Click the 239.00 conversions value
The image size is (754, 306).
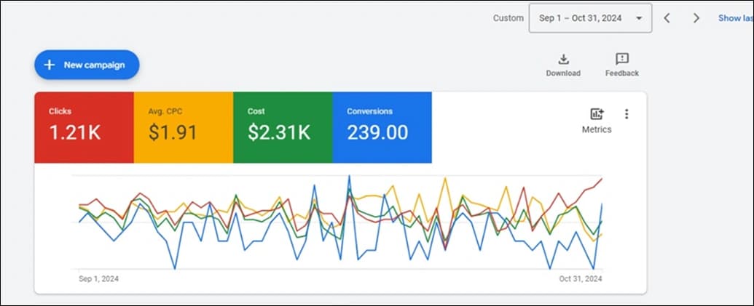(377, 132)
